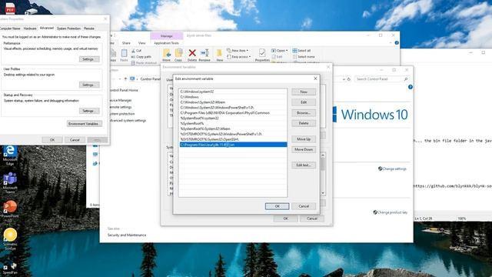
Task: Open the Control Panel address bar dropdown
Action: pyautogui.click(x=344, y=79)
